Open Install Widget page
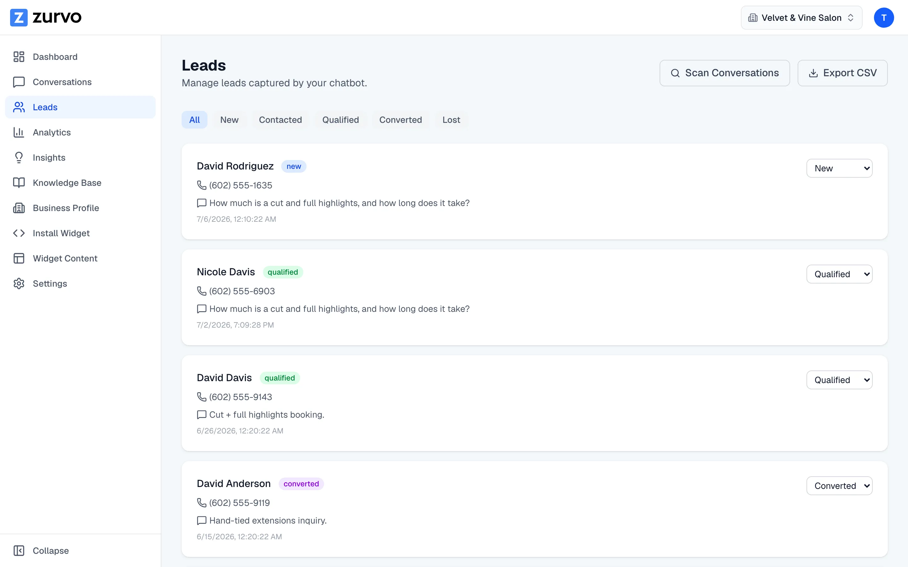The width and height of the screenshot is (908, 567). 80,233
